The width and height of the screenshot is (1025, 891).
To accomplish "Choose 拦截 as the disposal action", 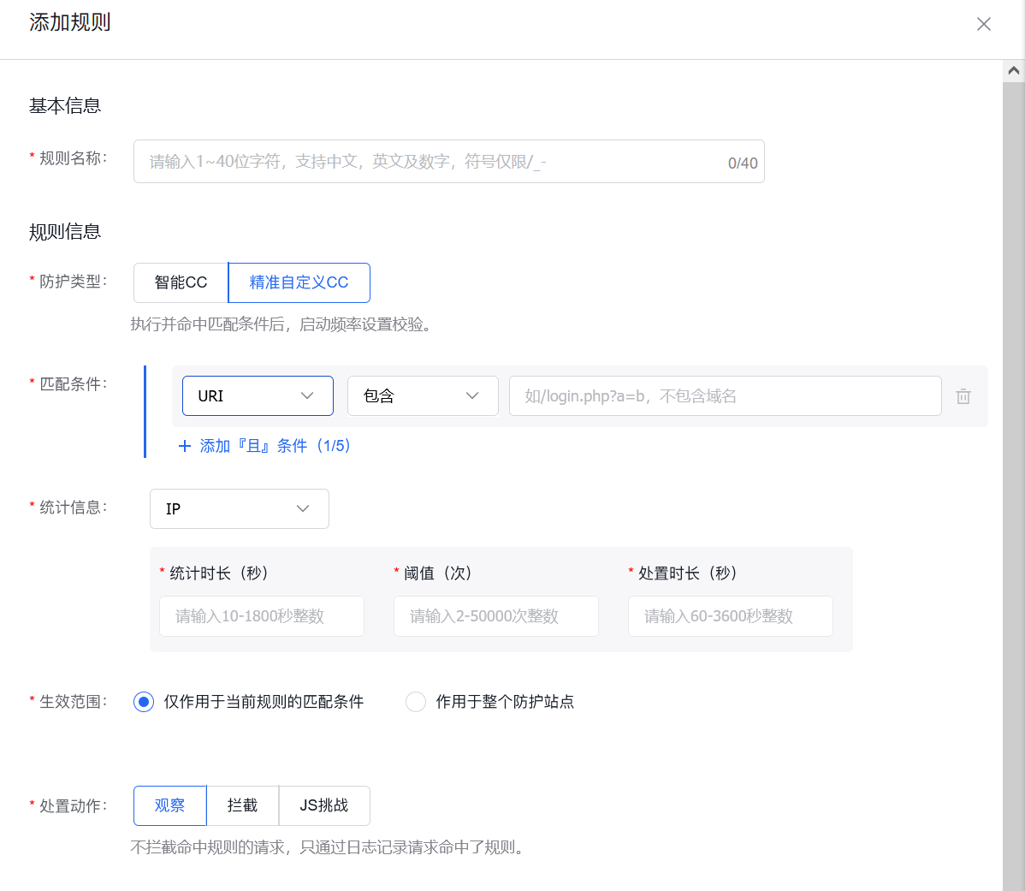I will point(242,805).
